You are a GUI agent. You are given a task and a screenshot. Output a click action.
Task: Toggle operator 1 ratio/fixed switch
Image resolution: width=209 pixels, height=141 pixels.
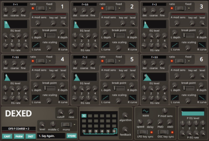point(41,9)
